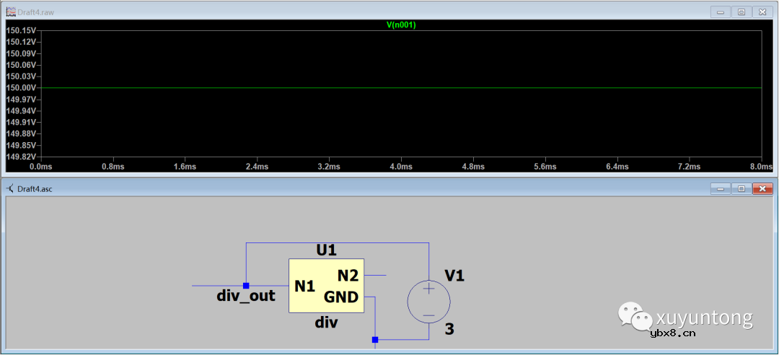Click the V1 source name label
Viewport: 779px width, 355px height.
click(x=454, y=276)
